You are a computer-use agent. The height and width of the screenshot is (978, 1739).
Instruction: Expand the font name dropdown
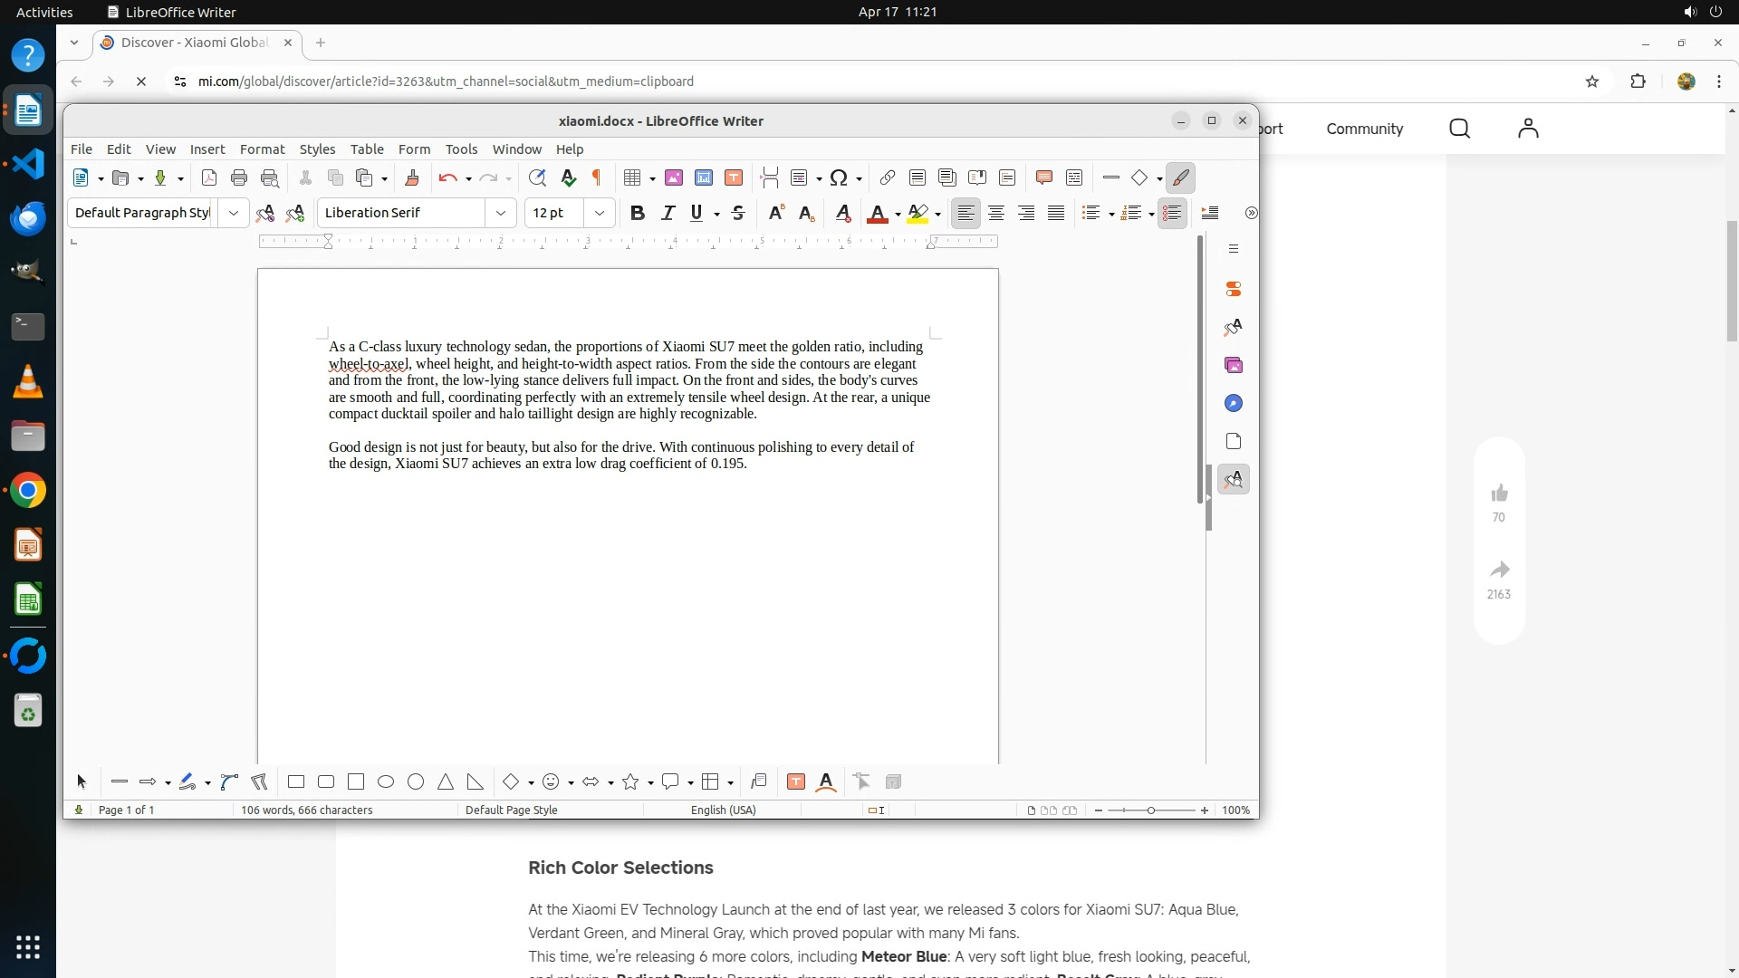coord(501,214)
